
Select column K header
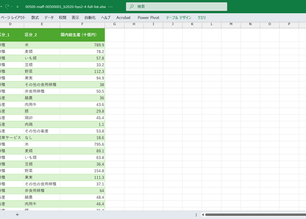(192, 24)
